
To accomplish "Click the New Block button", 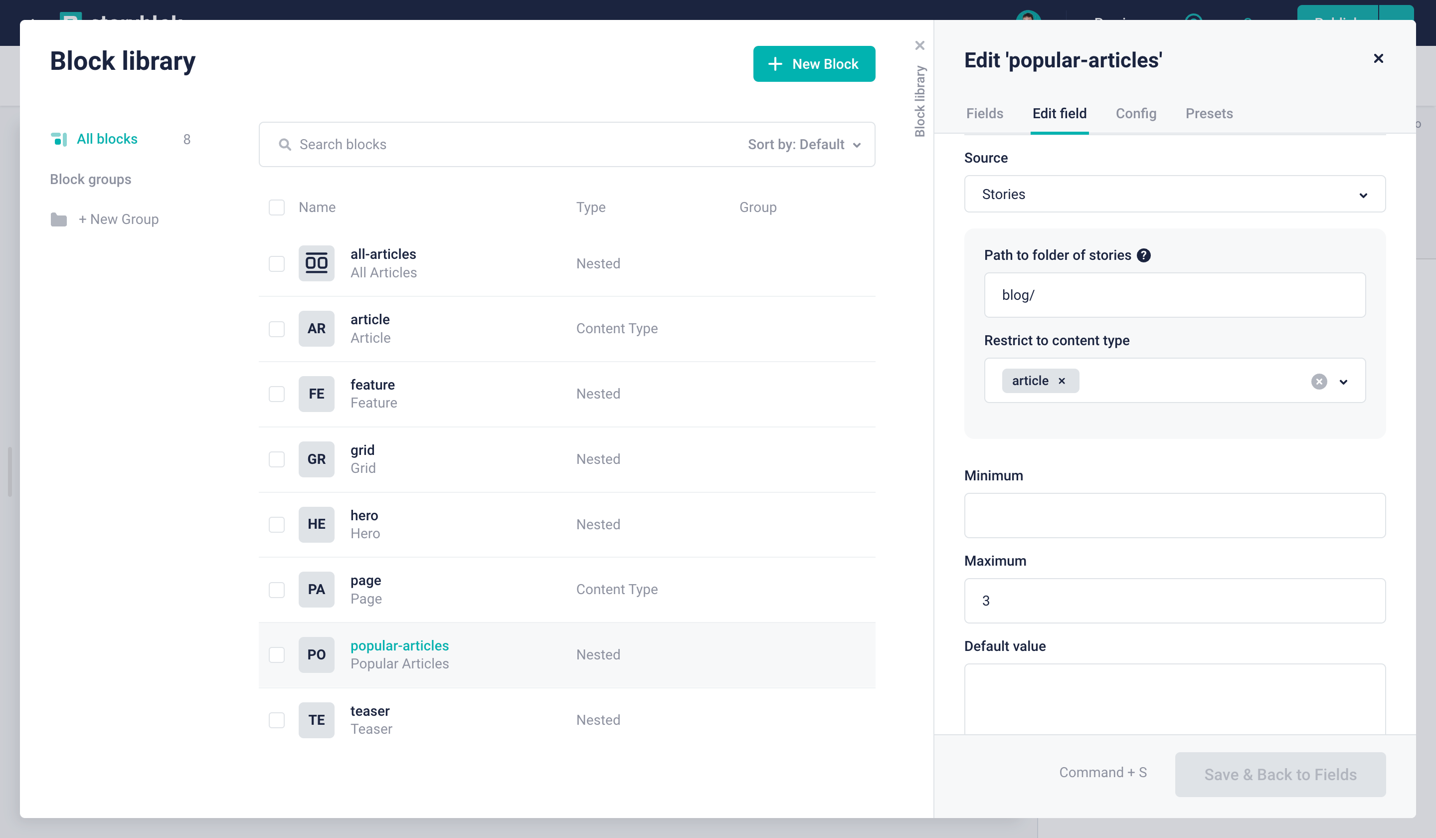I will click(814, 64).
